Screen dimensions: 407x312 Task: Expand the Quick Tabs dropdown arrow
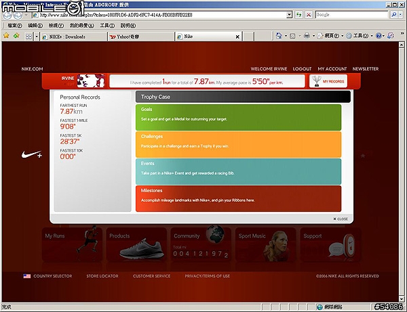[37, 37]
